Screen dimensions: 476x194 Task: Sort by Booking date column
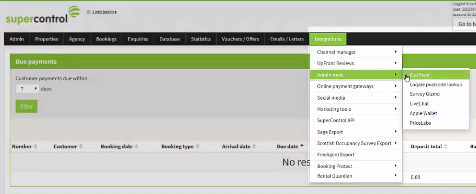(119, 147)
